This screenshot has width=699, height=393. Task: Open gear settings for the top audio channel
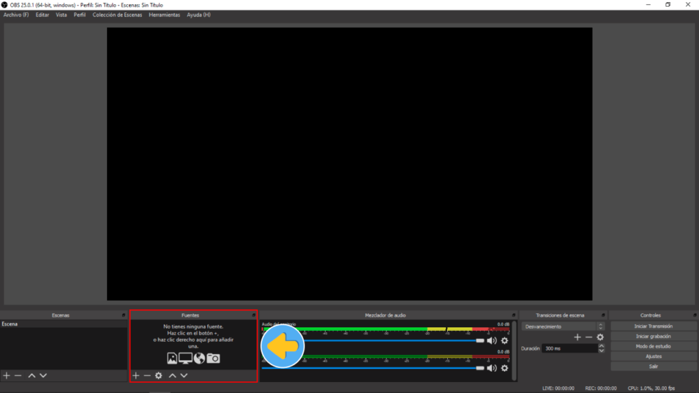click(504, 340)
